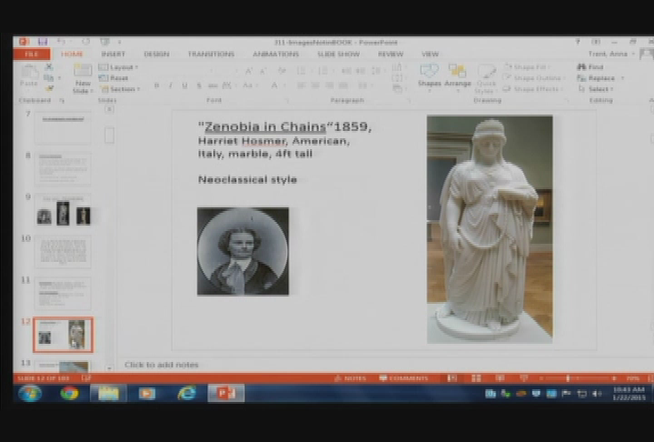Click the New Slide icon
Image resolution: width=654 pixels, height=442 pixels.
[x=83, y=70]
